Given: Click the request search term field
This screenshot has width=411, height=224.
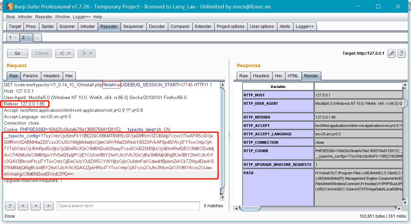Looking at the screenshot, I should 129,206.
